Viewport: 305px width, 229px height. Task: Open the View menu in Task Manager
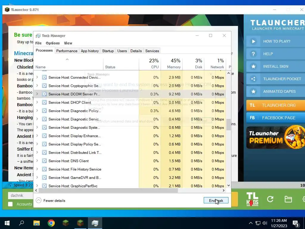68,43
